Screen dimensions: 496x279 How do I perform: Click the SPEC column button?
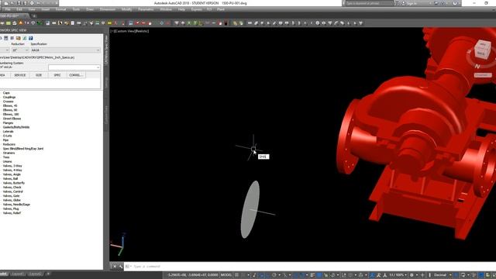coord(57,75)
